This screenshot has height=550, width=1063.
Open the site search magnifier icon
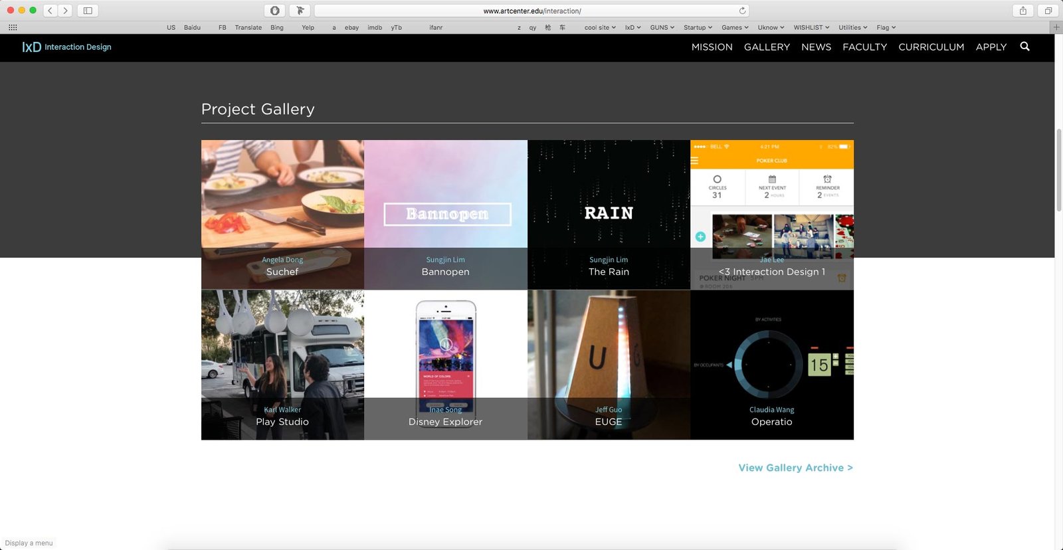point(1024,46)
